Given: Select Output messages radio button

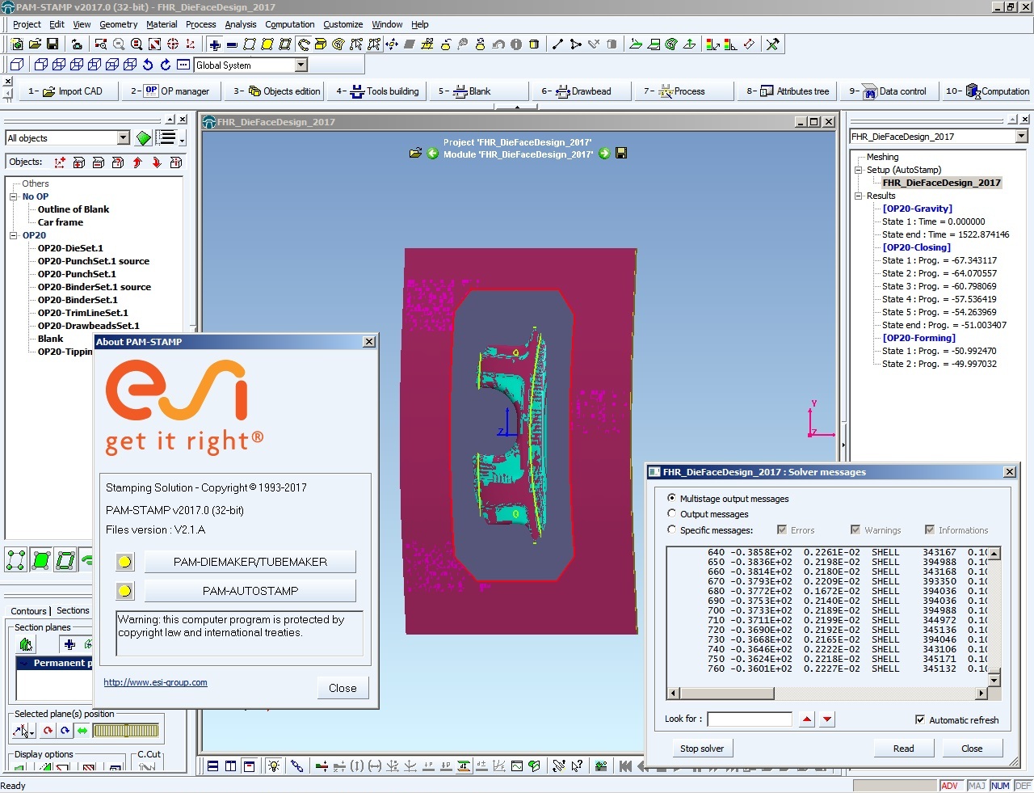Looking at the screenshot, I should pos(671,513).
